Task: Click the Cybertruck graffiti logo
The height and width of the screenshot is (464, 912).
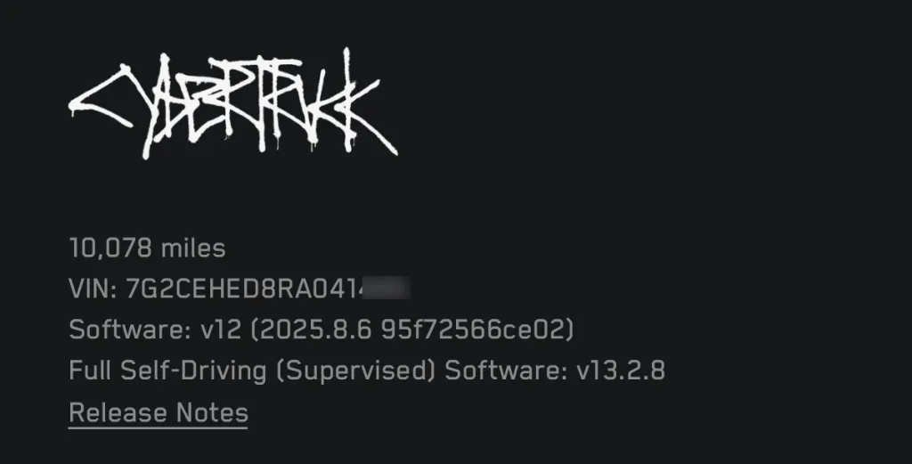Action: pyautogui.click(x=233, y=103)
